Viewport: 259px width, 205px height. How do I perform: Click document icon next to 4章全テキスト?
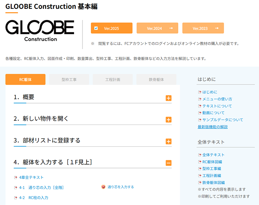click(16, 177)
